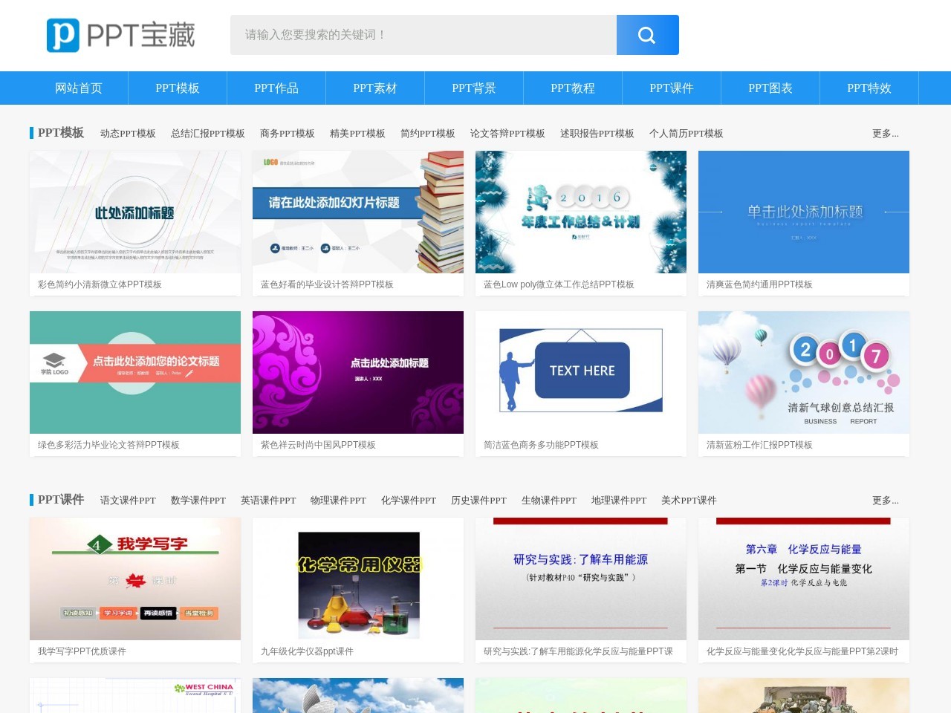Open the 彩色简约小清新微立体 template thumbnail
This screenshot has width=951, height=713.
click(135, 212)
